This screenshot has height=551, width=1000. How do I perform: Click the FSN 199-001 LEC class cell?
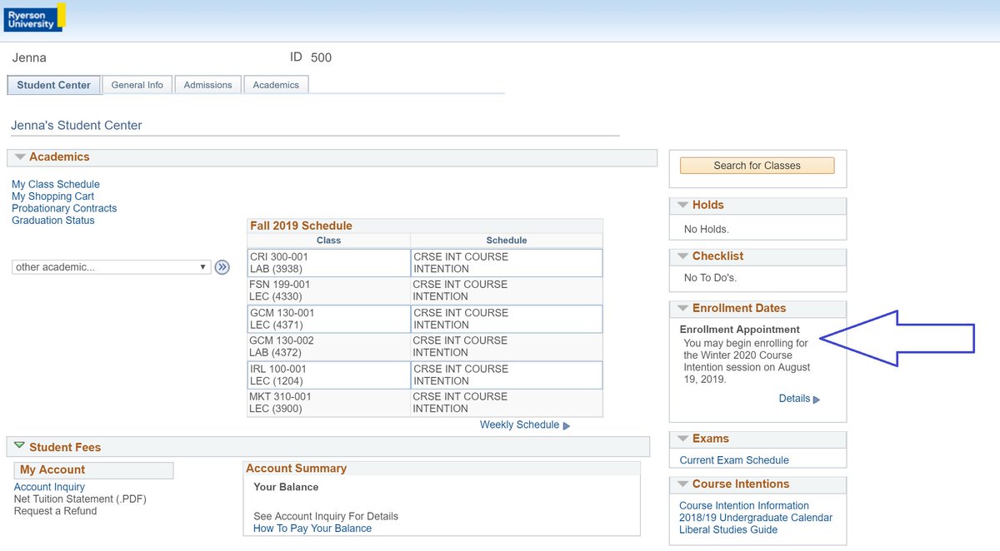[329, 290]
